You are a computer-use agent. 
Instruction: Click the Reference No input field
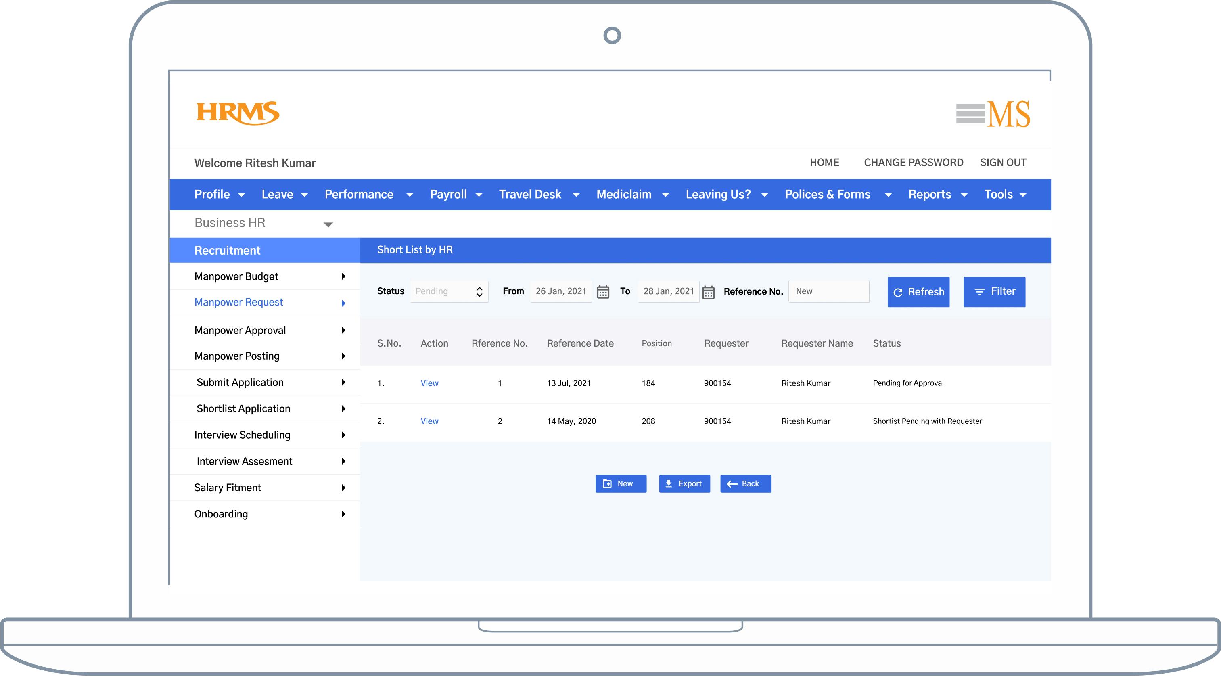pos(828,291)
